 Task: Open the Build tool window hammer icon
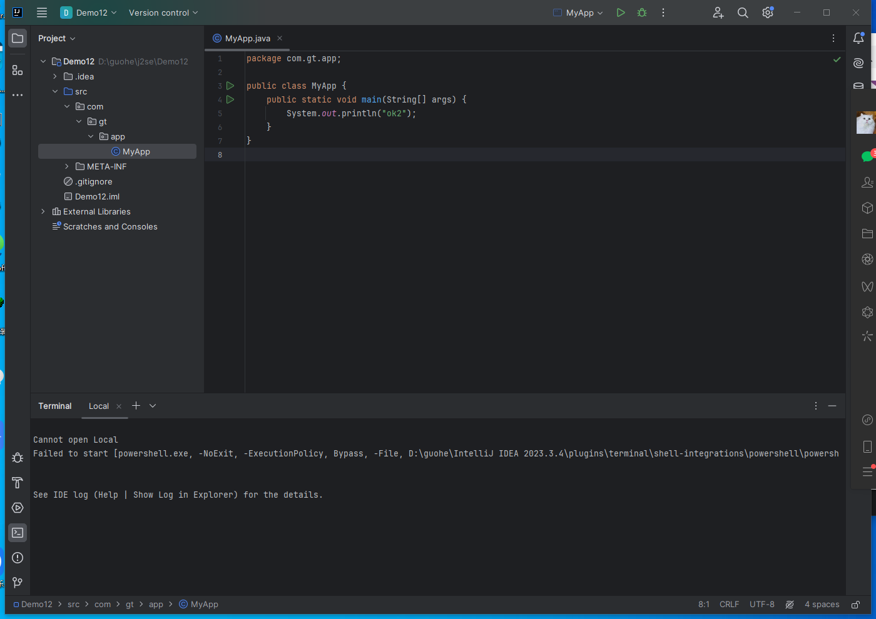(x=17, y=483)
